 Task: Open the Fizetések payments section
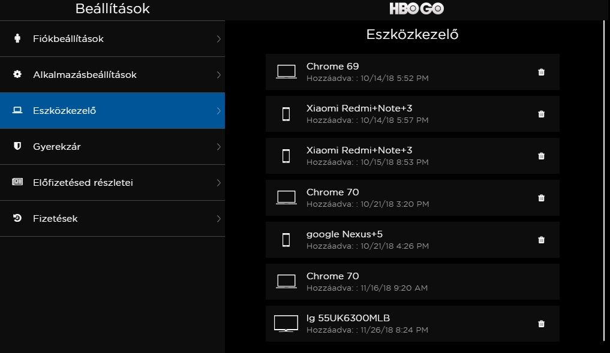click(x=112, y=219)
